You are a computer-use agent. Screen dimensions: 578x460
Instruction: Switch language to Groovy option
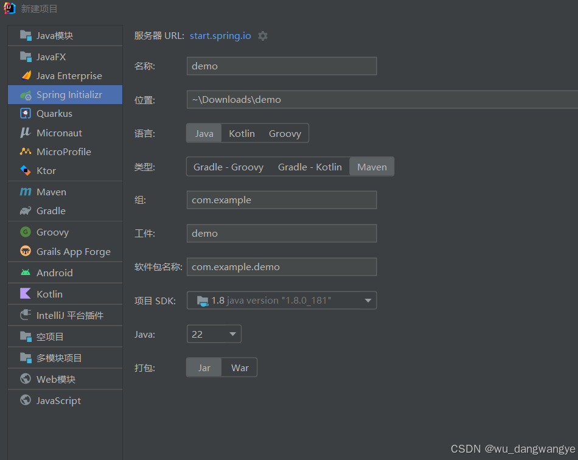[x=285, y=133]
